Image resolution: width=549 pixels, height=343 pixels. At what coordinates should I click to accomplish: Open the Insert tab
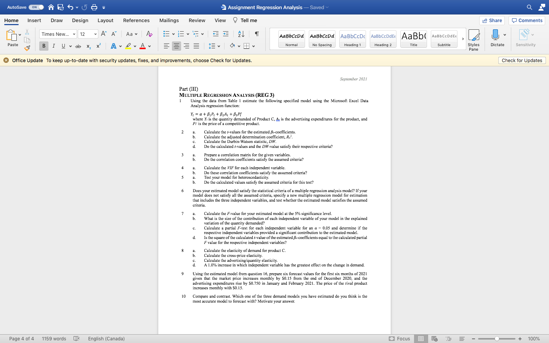coord(34,21)
